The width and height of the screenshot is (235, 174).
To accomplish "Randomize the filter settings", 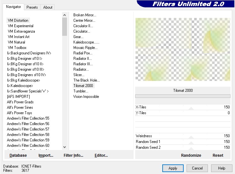I will point(191,155).
